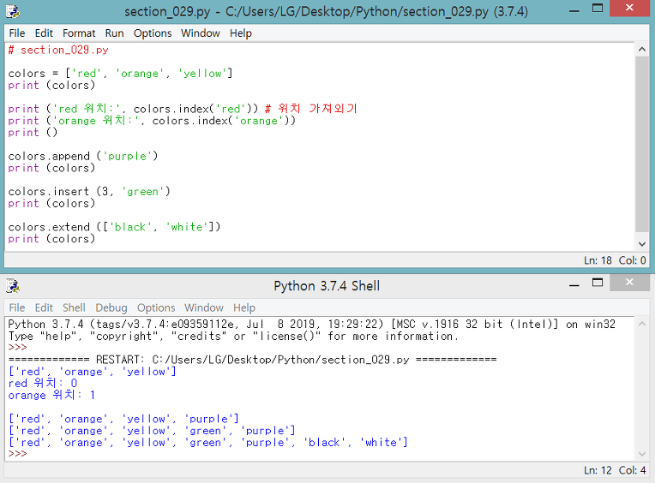Click the Shell scrollbar up arrow
The image size is (655, 483).
pos(641,324)
